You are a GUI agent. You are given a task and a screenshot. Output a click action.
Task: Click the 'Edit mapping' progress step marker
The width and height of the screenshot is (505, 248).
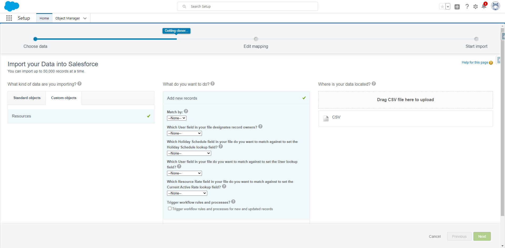click(x=256, y=39)
